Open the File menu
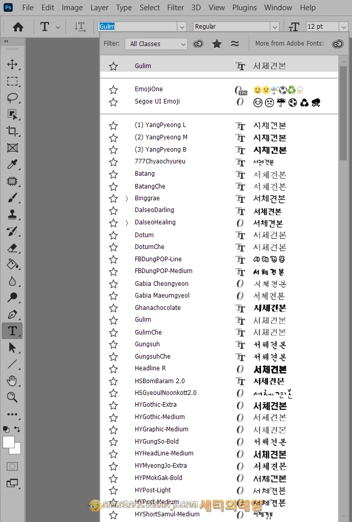The height and width of the screenshot is (522, 352). (x=28, y=7)
